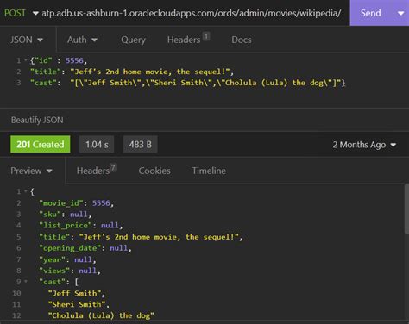Click the "opening_date" null line
Screen dimensions: 409x324
(x=85, y=248)
